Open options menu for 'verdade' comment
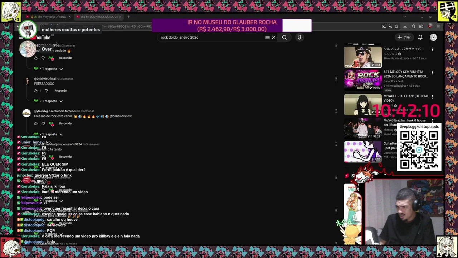Image resolution: width=458 pixels, height=258 pixels. [336, 46]
